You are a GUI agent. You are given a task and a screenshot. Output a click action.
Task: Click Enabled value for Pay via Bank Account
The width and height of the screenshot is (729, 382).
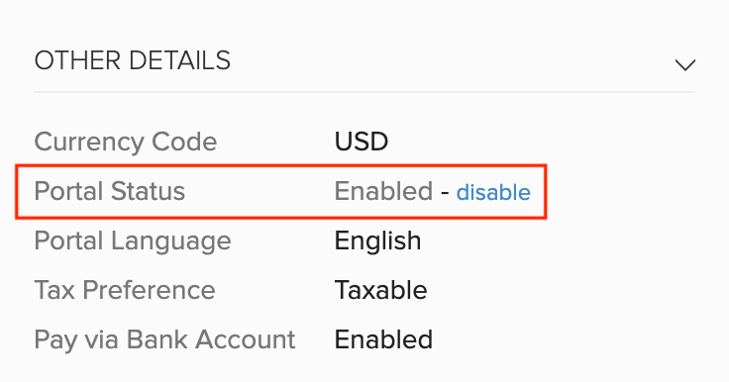tap(383, 339)
